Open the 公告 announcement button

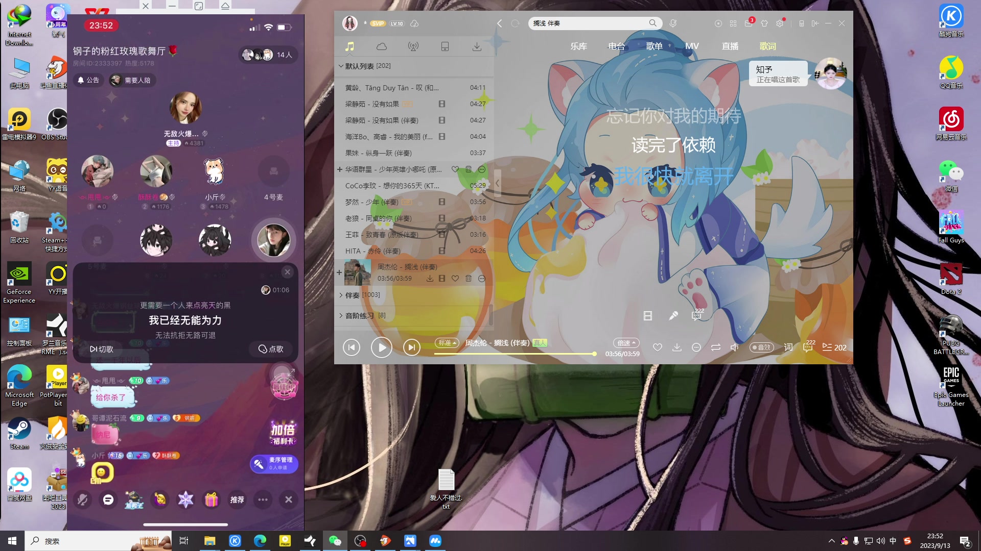click(x=88, y=80)
